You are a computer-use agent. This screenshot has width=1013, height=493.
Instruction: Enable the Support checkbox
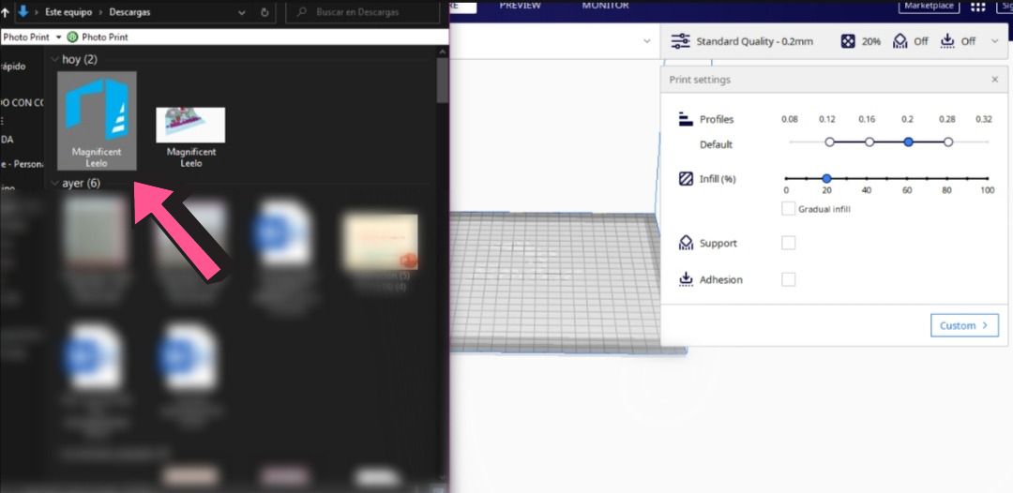[788, 244]
